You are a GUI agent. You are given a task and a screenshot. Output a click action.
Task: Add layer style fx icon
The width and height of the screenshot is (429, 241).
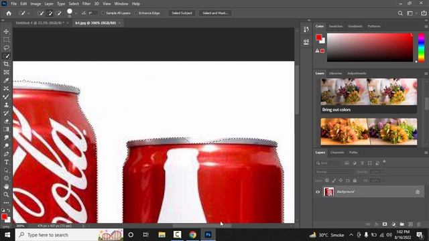coord(377,224)
